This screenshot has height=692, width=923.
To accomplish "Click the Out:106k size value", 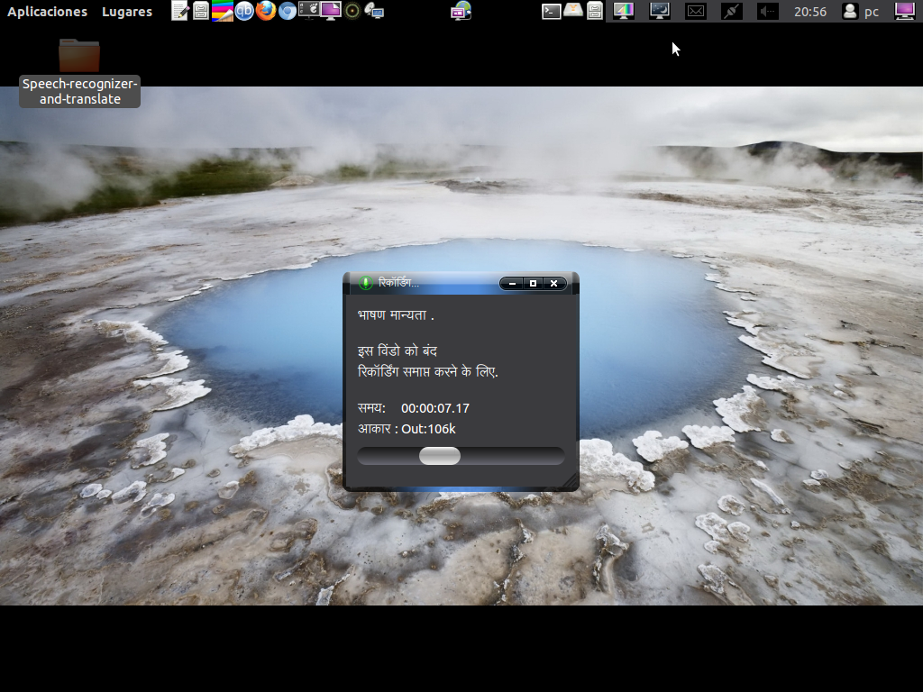I will pyautogui.click(x=428, y=429).
